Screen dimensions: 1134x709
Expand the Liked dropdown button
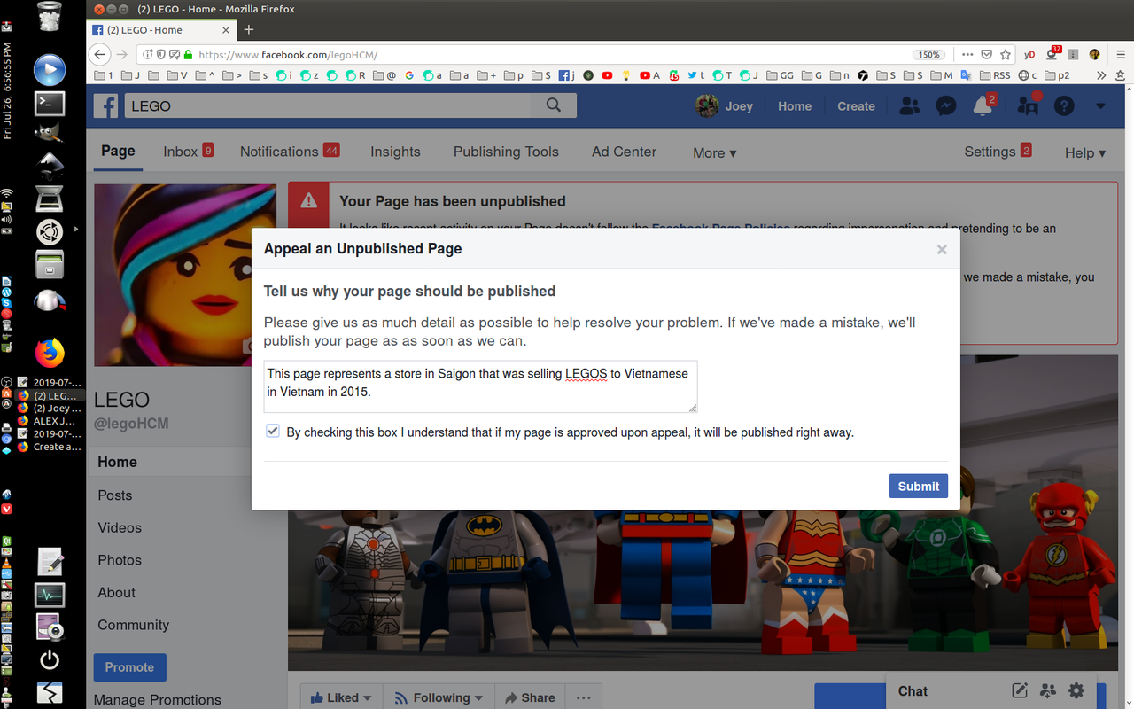341,697
